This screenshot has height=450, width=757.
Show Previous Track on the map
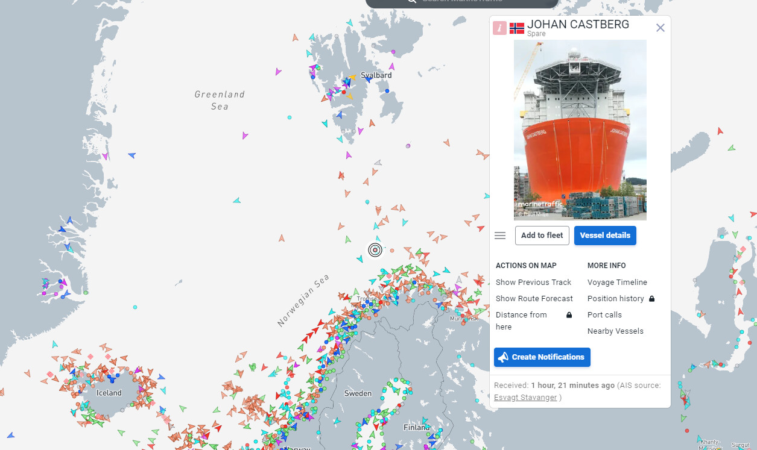pos(534,283)
